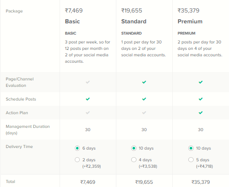Click the Basic package heading

(x=72, y=21)
